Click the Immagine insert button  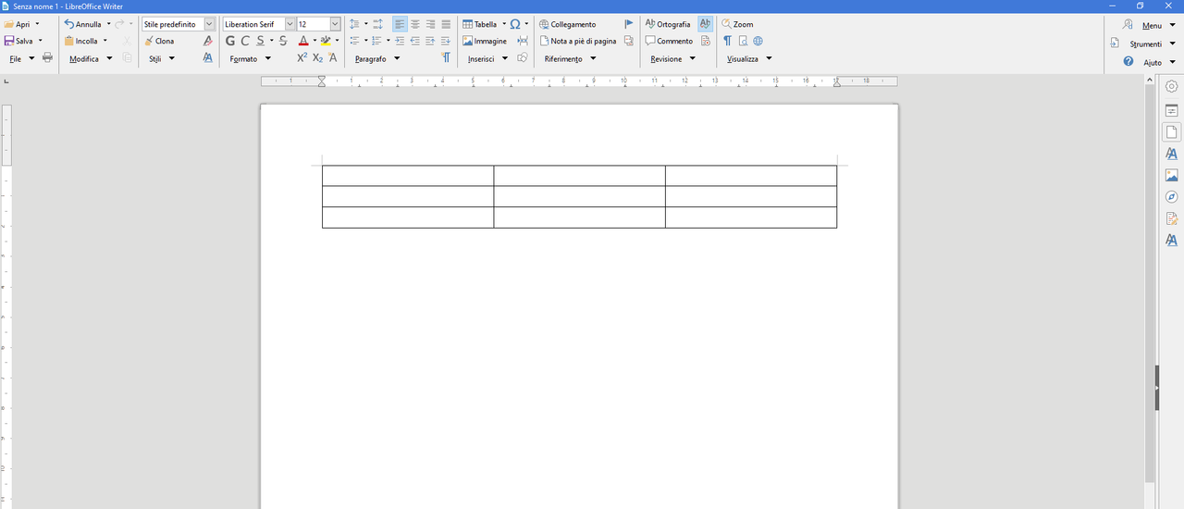[x=485, y=41]
